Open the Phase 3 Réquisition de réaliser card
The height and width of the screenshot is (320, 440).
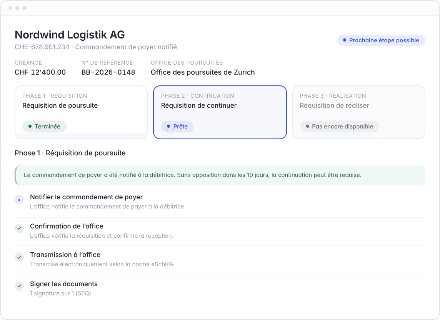358,112
